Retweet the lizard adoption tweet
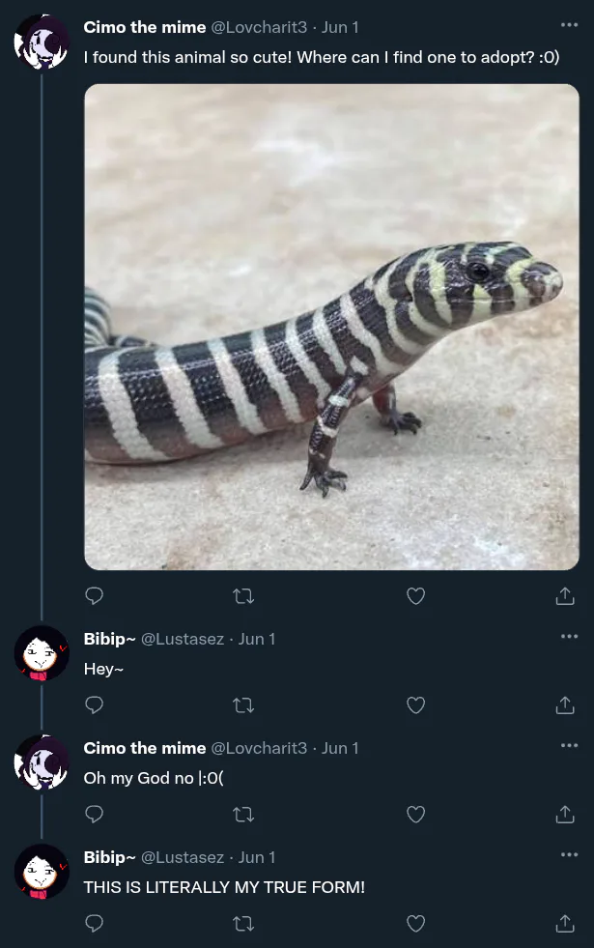The image size is (594, 948). coord(244,596)
